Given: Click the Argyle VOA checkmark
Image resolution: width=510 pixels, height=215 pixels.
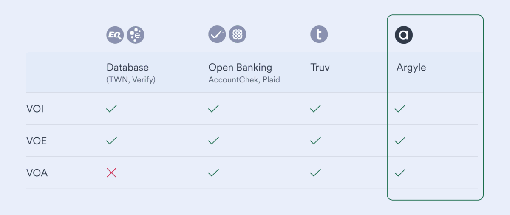Looking at the screenshot, I should [x=400, y=173].
